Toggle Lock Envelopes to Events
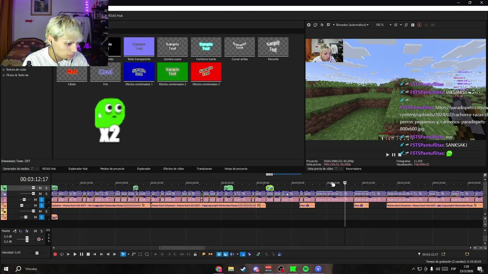The width and height of the screenshot is (488, 274). click(x=243, y=254)
